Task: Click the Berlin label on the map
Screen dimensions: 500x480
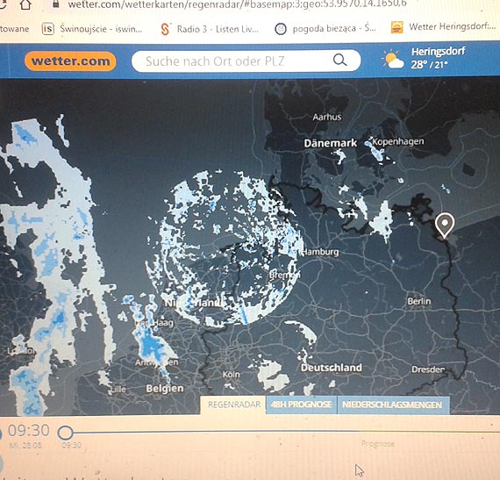Action: click(x=419, y=301)
